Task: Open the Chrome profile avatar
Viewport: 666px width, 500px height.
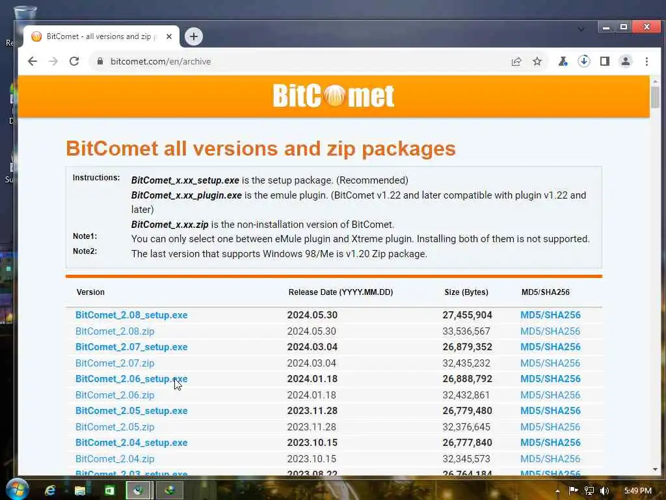Action: point(625,62)
